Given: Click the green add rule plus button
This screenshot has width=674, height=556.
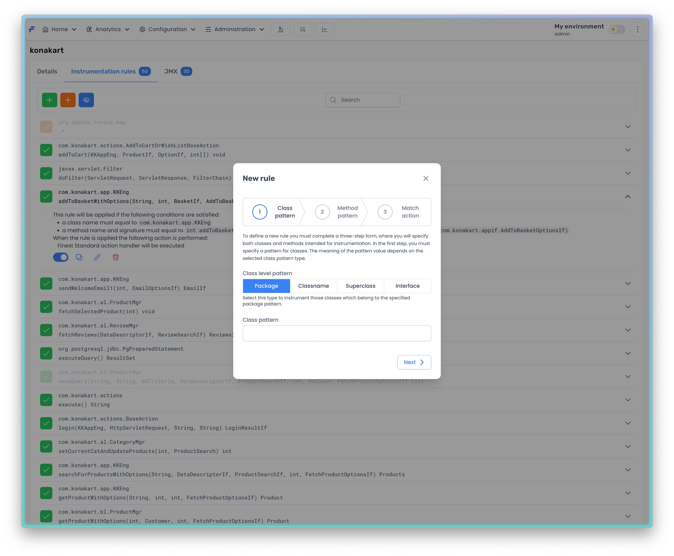Looking at the screenshot, I should (49, 100).
